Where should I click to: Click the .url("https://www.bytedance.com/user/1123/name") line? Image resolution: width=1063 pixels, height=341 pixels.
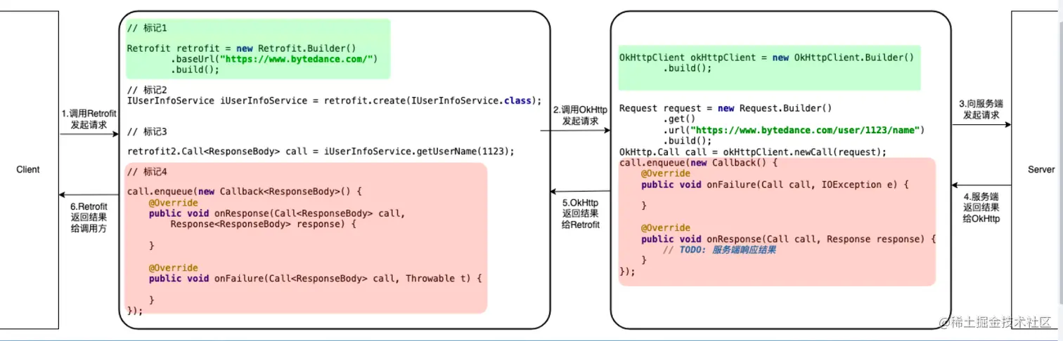coord(794,131)
